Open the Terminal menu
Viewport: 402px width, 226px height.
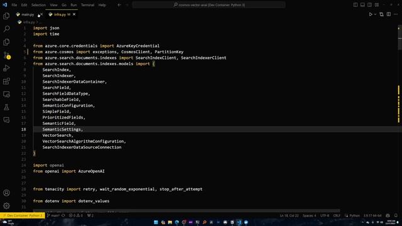tap(88, 5)
